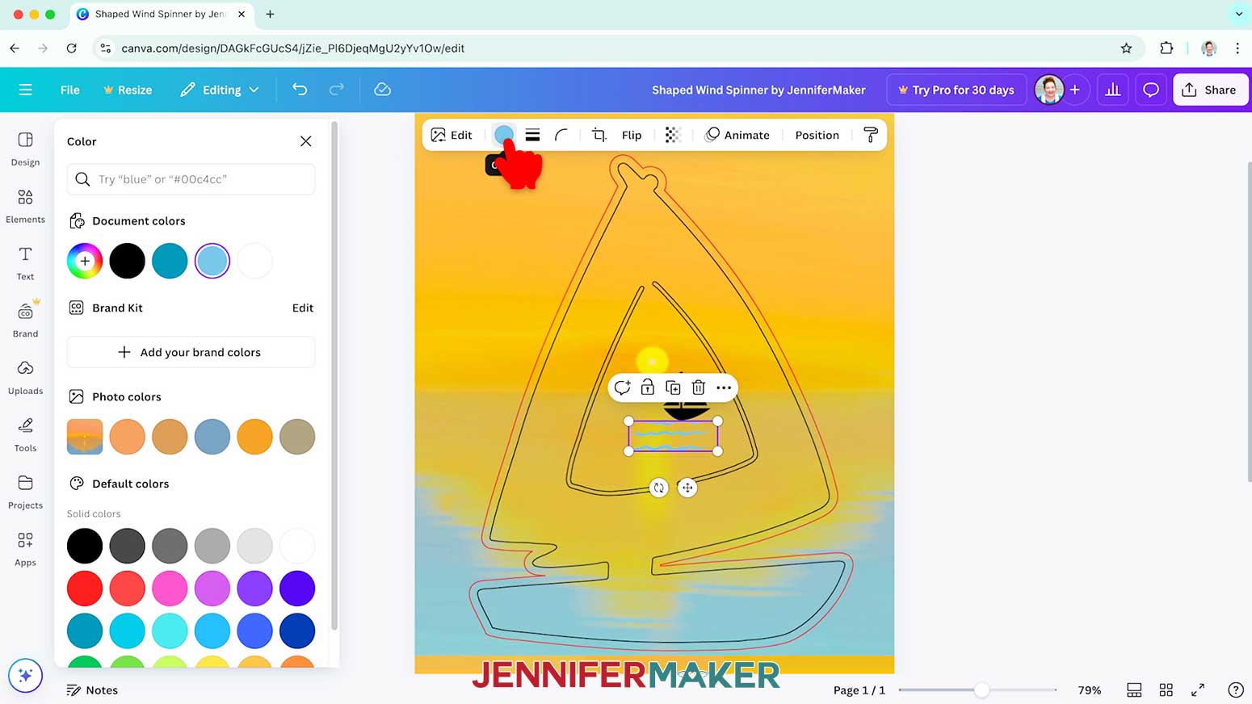Click the cloud save status icon
Viewport: 1252px width, 704px height.
coord(383,90)
